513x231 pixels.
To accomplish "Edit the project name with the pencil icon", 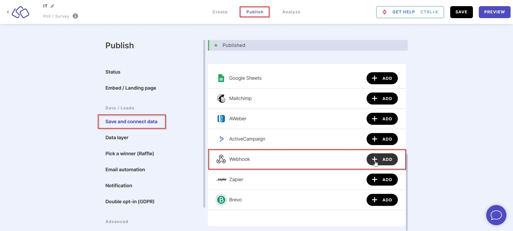I will point(52,6).
